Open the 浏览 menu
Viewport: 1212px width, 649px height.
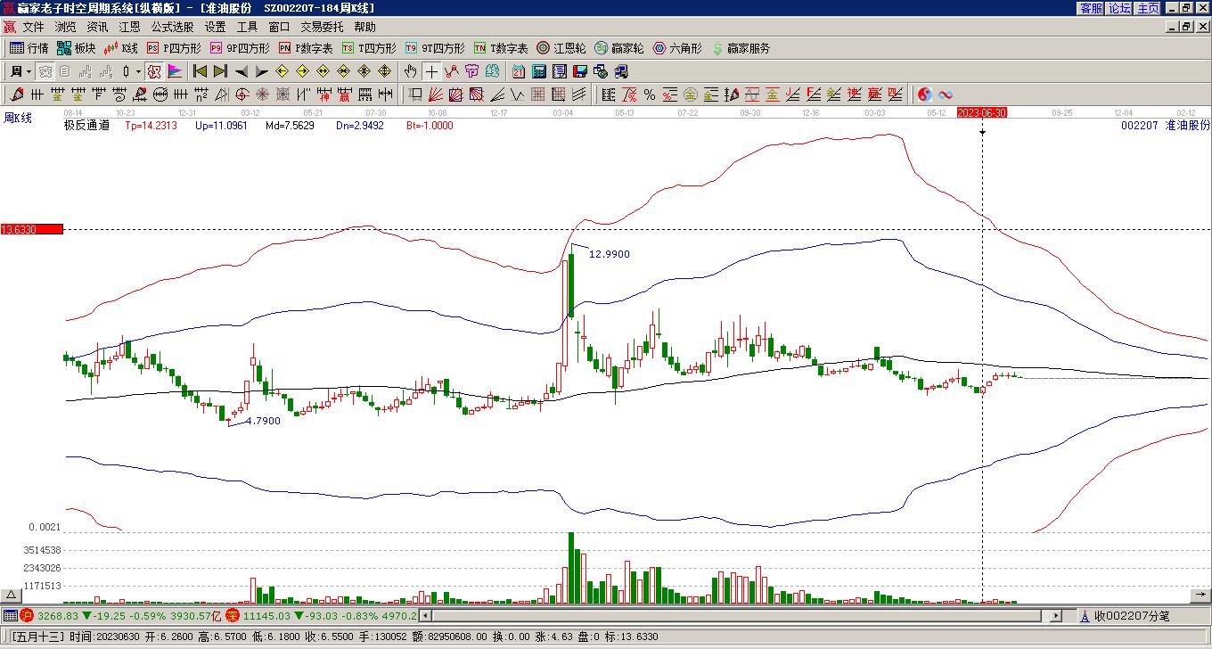[65, 28]
